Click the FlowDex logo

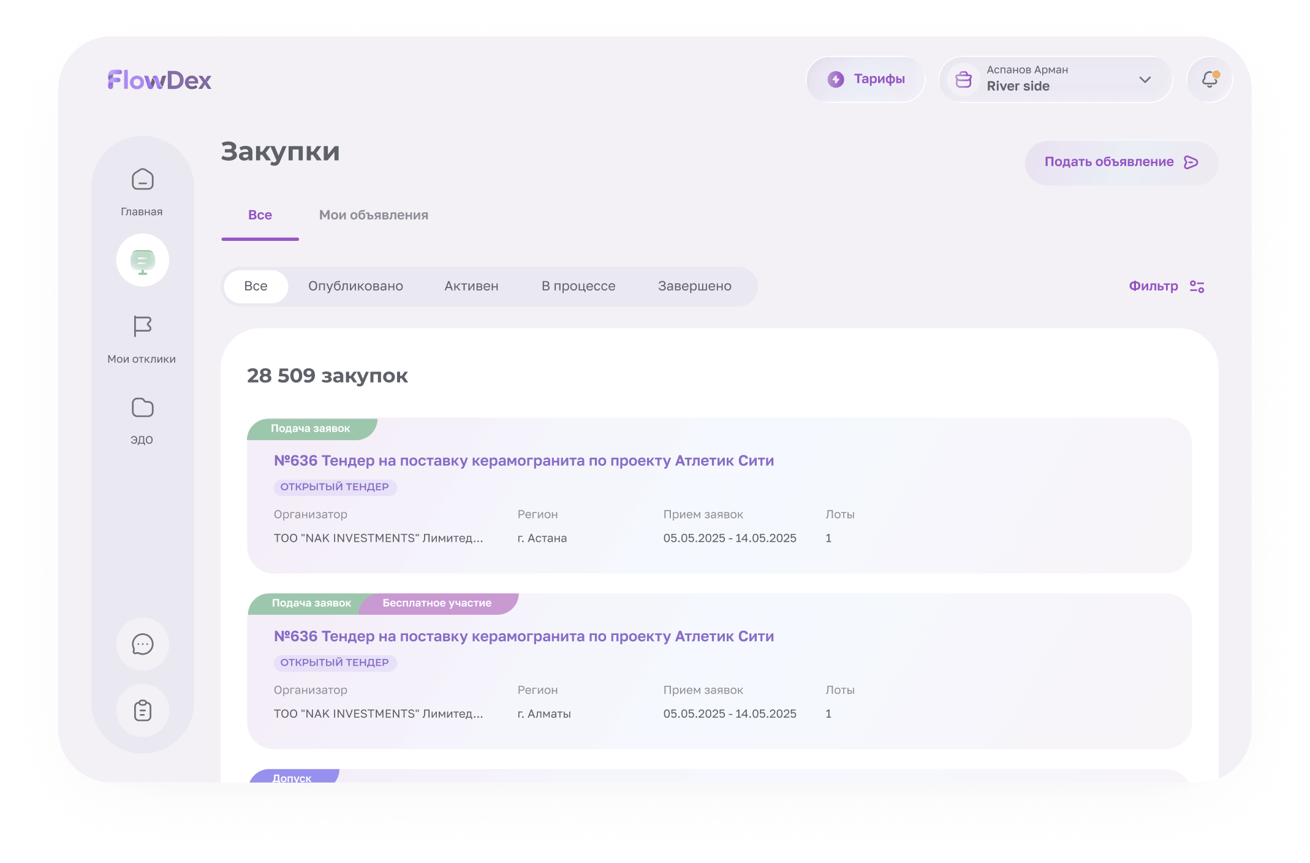click(160, 80)
